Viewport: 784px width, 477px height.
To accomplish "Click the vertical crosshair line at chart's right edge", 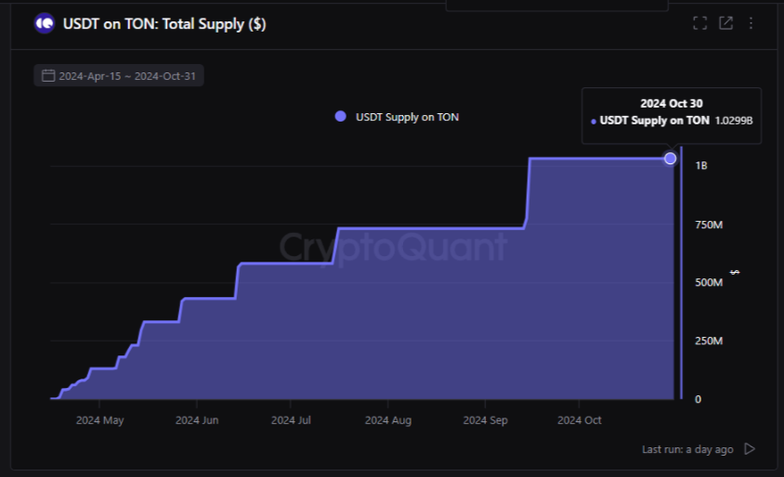I will tap(682, 278).
